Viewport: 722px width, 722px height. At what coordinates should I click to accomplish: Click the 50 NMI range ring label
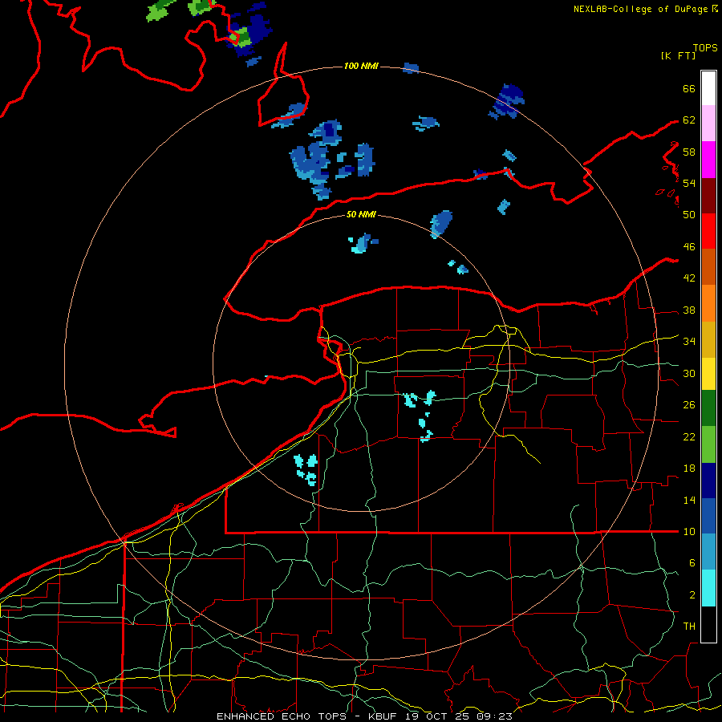(361, 214)
